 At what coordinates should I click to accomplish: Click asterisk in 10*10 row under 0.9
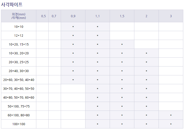(73, 27)
